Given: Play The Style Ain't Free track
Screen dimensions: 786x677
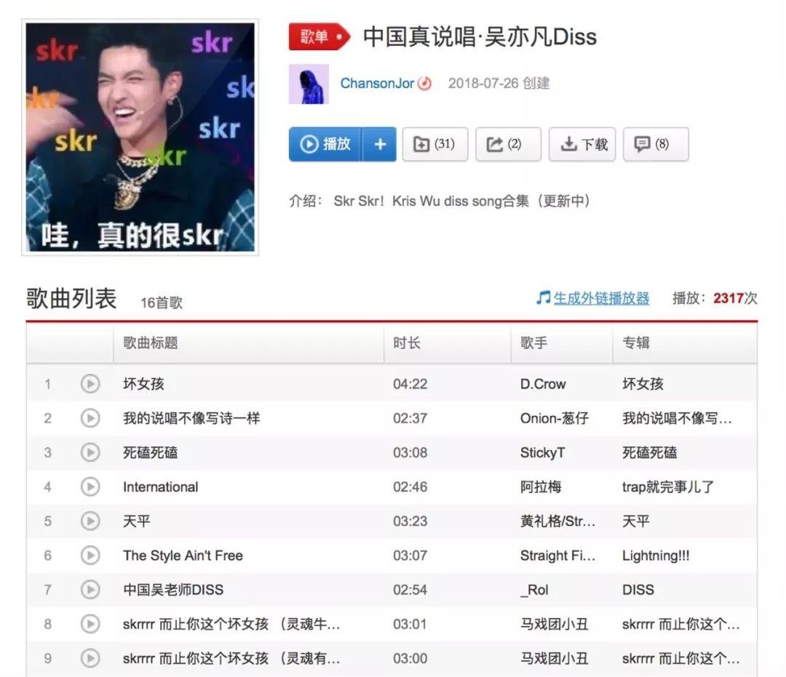Looking at the screenshot, I should (90, 556).
